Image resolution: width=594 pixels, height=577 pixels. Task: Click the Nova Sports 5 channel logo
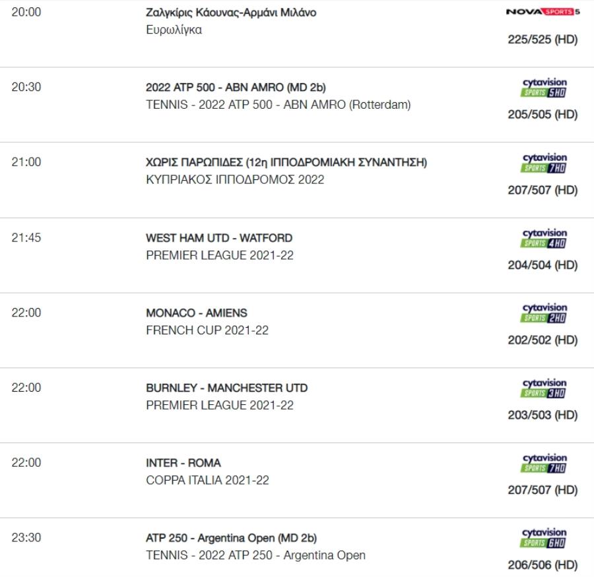[x=543, y=12]
